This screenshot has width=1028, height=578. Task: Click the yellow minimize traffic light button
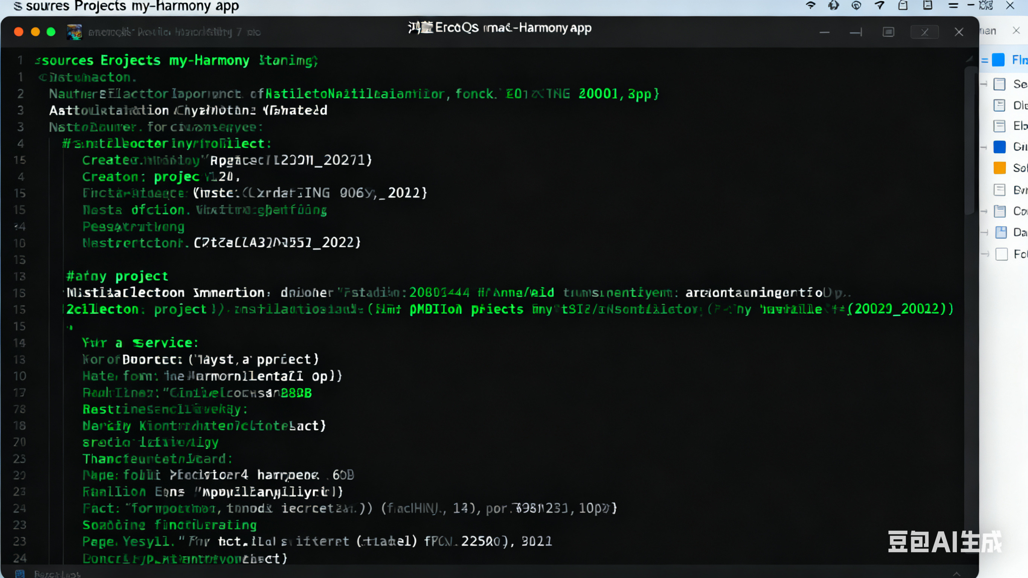35,32
